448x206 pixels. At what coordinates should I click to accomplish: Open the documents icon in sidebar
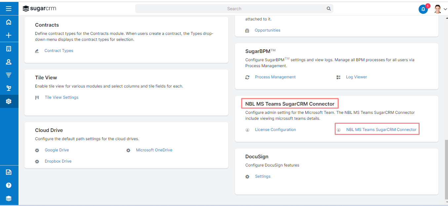tap(9, 172)
